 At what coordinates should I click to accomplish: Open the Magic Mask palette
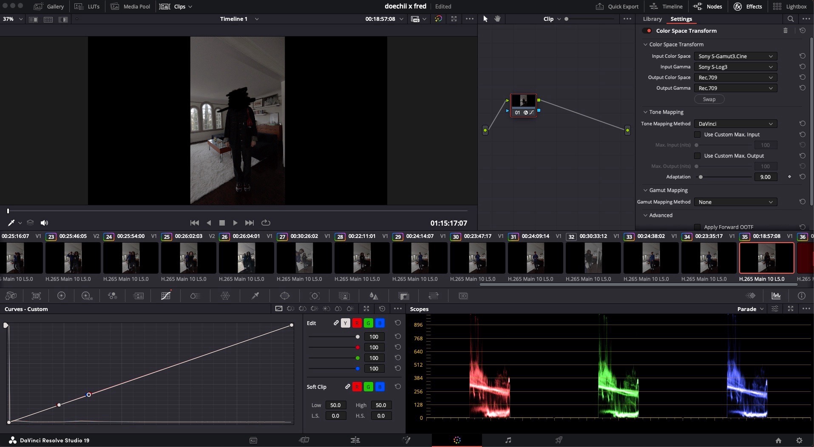(x=344, y=296)
